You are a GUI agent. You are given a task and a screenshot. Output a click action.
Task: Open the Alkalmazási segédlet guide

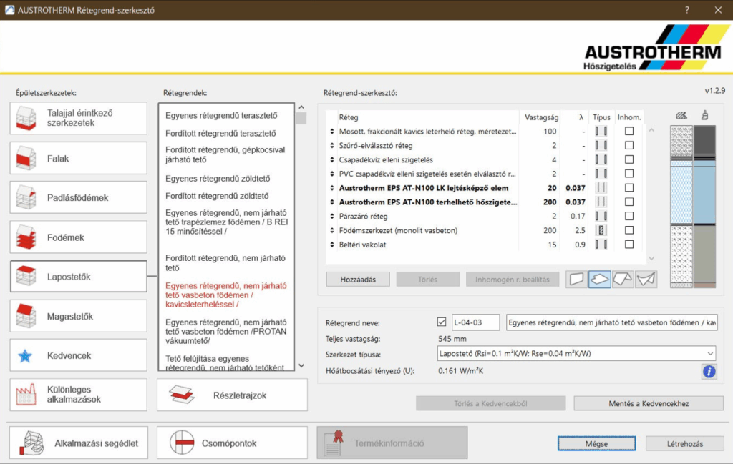coord(79,443)
